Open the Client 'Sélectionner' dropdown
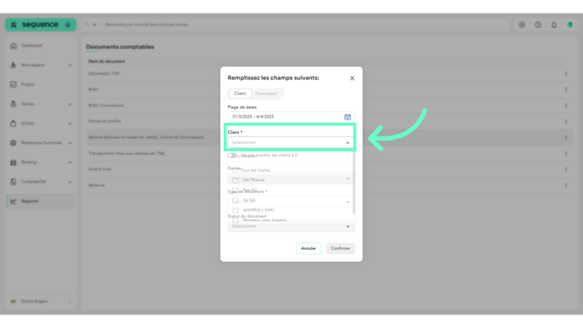 291,142
